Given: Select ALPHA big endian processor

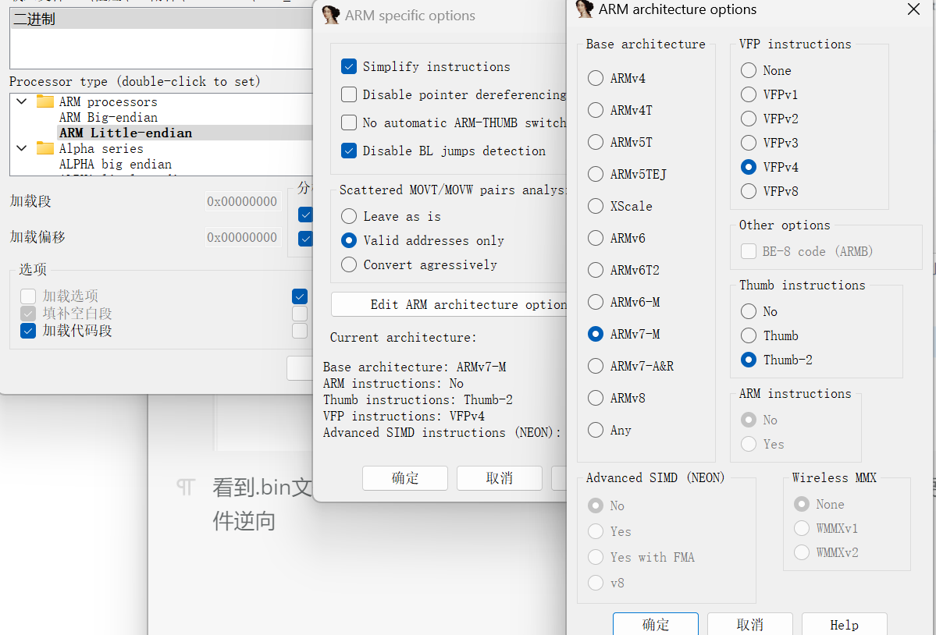Looking at the screenshot, I should pos(115,165).
